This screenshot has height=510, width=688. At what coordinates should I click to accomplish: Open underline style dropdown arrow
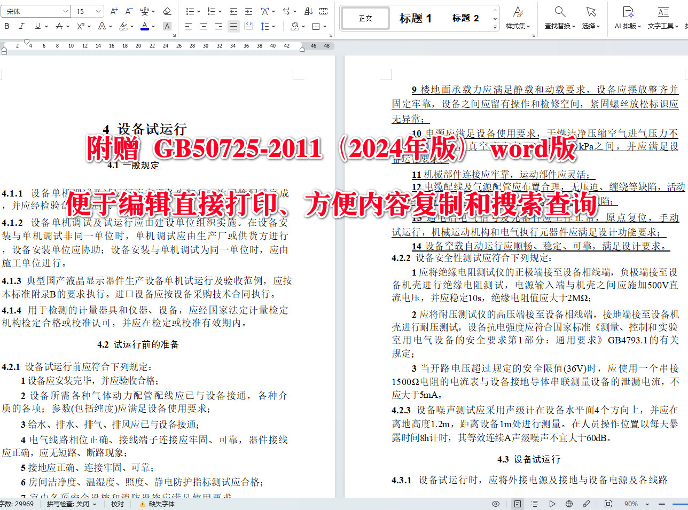46,26
